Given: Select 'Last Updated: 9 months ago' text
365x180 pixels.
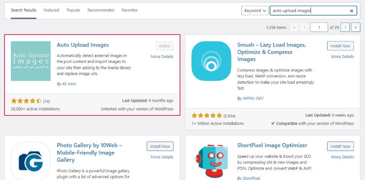Looking at the screenshot, I should [x=148, y=101].
